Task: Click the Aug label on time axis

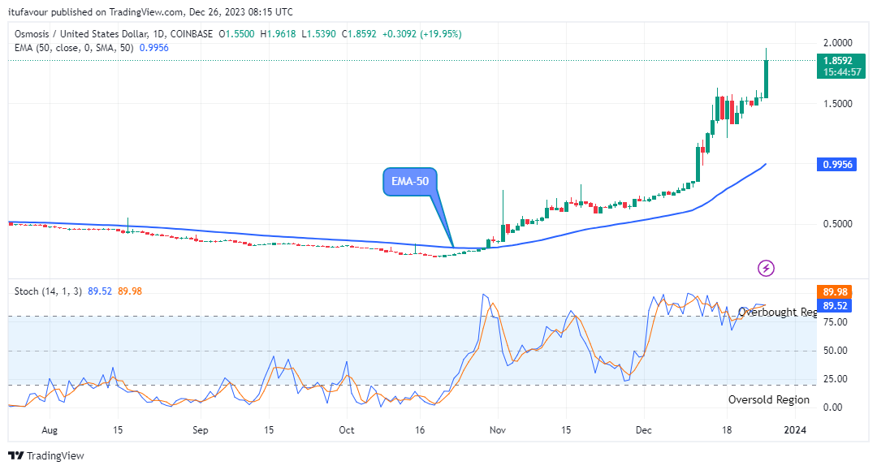Action: [50, 429]
